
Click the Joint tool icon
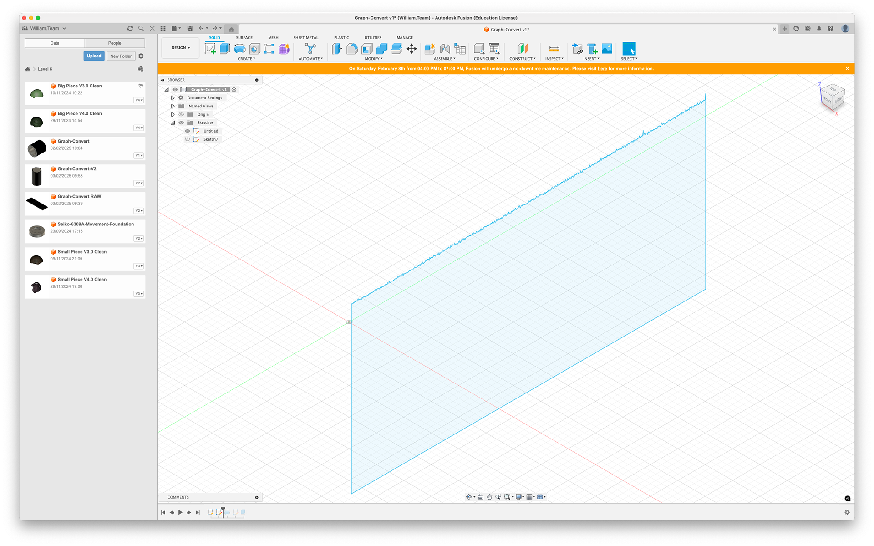click(x=445, y=49)
